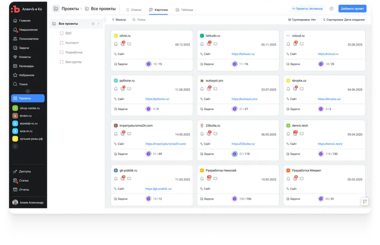Collapse the project groups side panel
This screenshot has width=380, height=245.
[104, 19]
